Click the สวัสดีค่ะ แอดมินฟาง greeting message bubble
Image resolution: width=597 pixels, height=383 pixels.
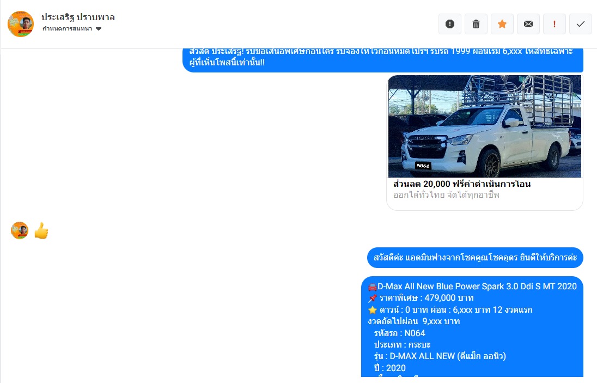pos(475,258)
